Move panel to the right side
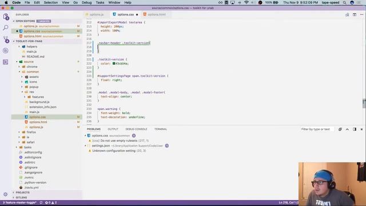 point(355,129)
